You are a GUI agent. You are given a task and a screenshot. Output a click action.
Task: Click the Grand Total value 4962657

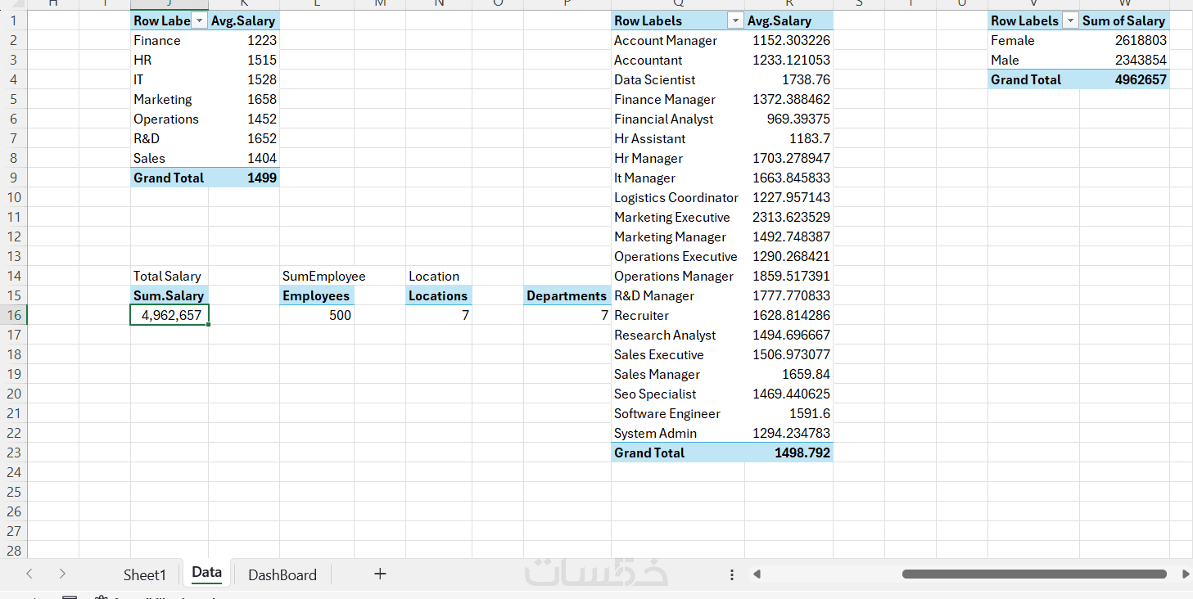[x=1124, y=79]
